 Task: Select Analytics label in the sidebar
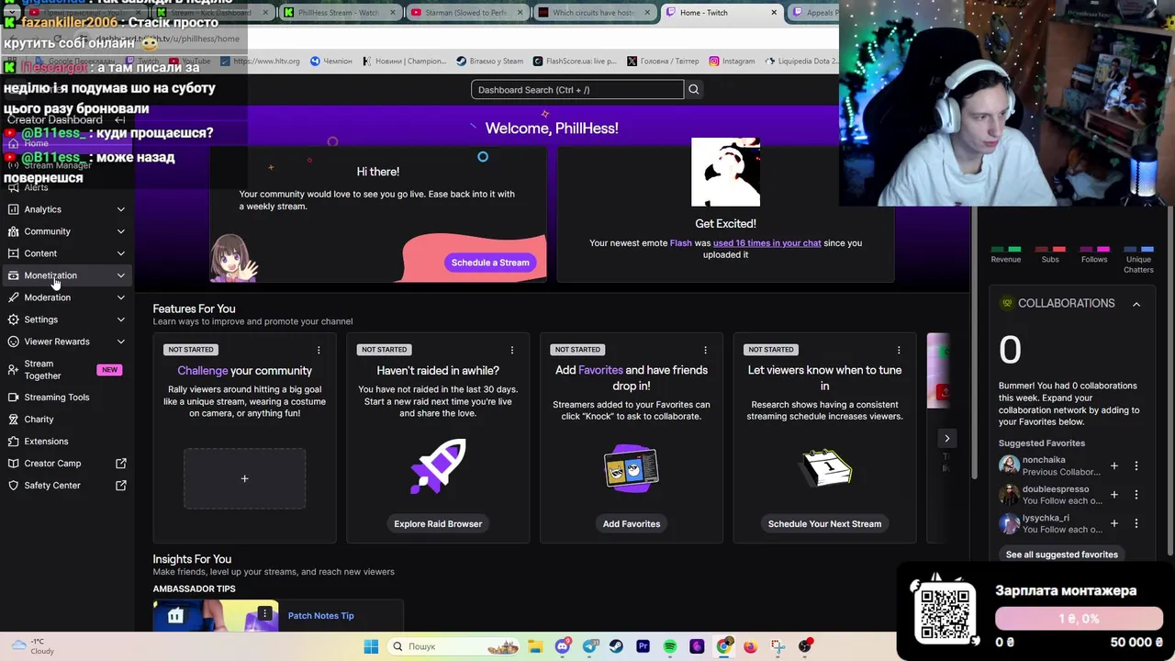click(x=42, y=209)
